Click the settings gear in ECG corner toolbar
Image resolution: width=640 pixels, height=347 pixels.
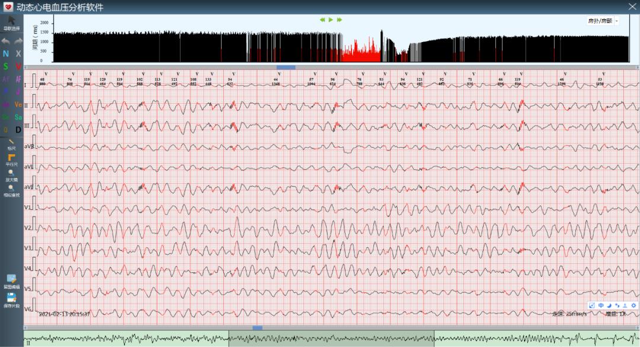click(x=633, y=305)
